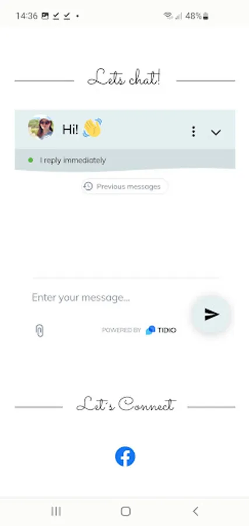Open the Facebook page icon
This screenshot has height=526, width=249.
click(x=125, y=456)
